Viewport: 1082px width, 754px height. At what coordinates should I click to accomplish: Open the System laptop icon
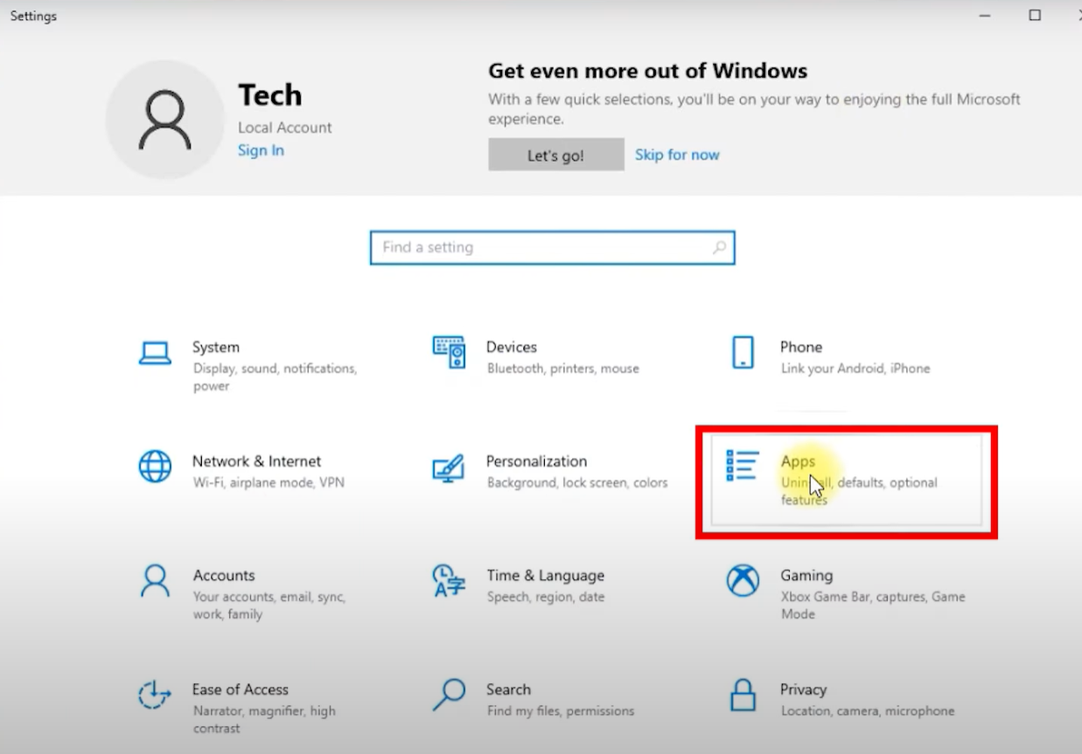(x=155, y=353)
